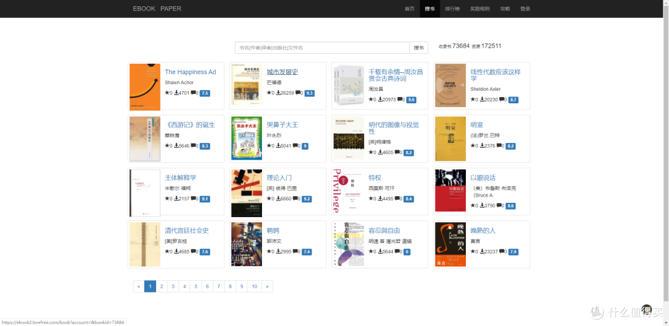Click the 容忍與自由 cover image

[x=348, y=244]
